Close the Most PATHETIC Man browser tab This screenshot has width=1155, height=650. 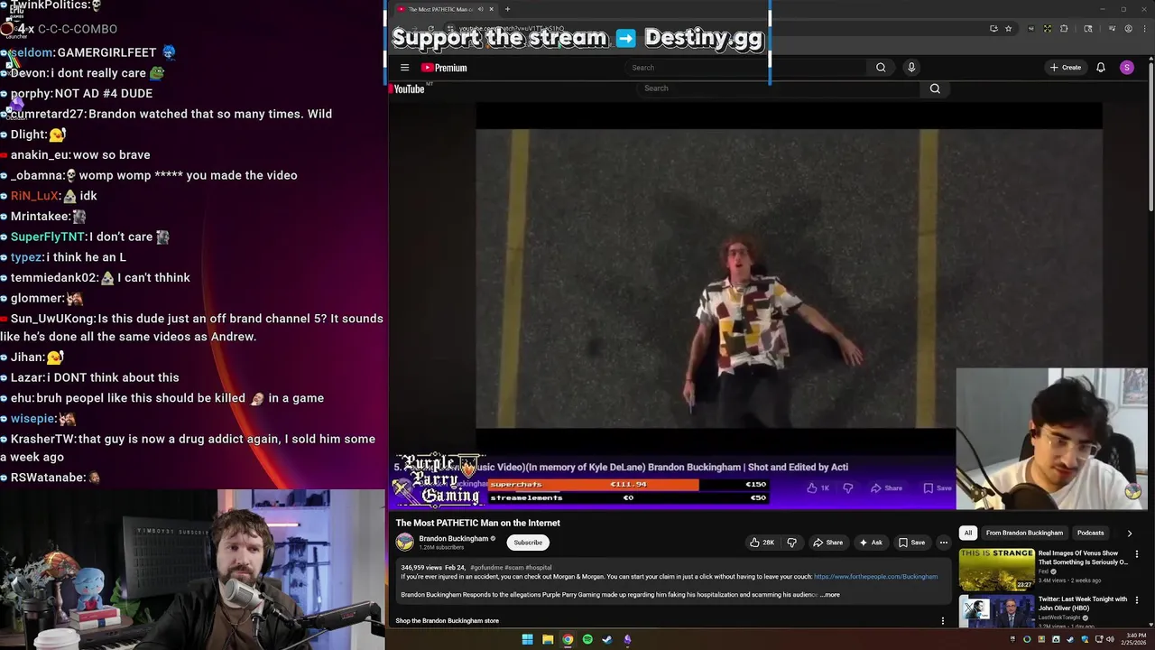(x=491, y=9)
